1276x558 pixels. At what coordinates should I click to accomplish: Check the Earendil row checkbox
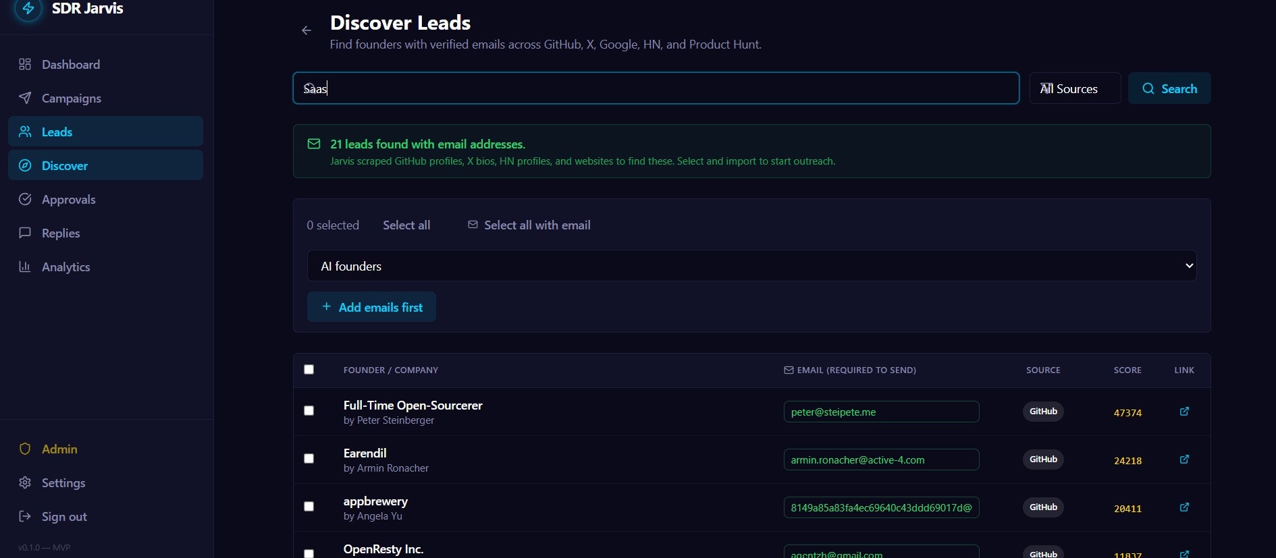coord(309,459)
